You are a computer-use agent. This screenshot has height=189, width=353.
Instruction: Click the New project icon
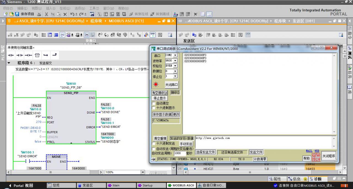pos(6,14)
